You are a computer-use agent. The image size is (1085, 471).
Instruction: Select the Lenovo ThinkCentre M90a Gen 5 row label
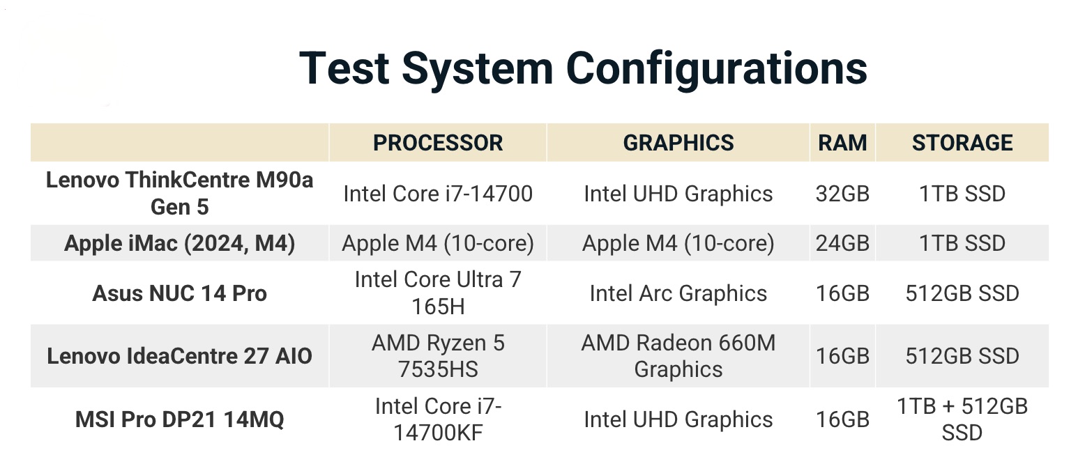(180, 193)
